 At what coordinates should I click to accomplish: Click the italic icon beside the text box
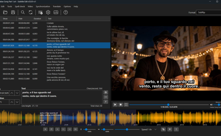[x=106, y=102]
